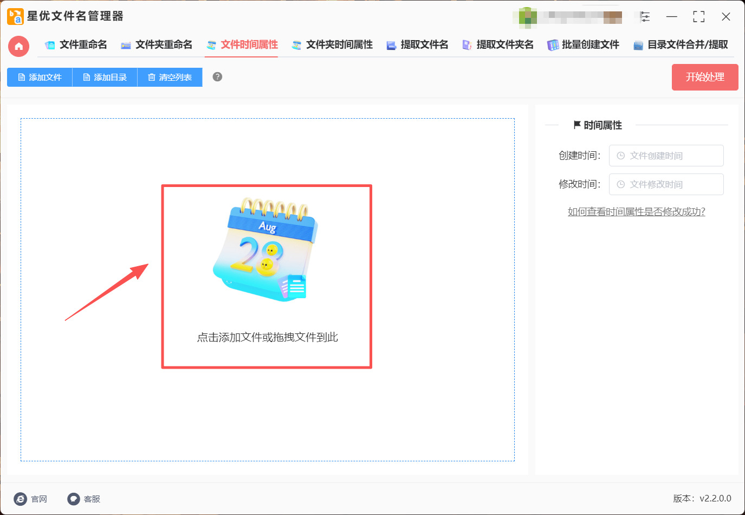This screenshot has height=515, width=745.
Task: Click the 添加目录 button
Action: coord(105,77)
